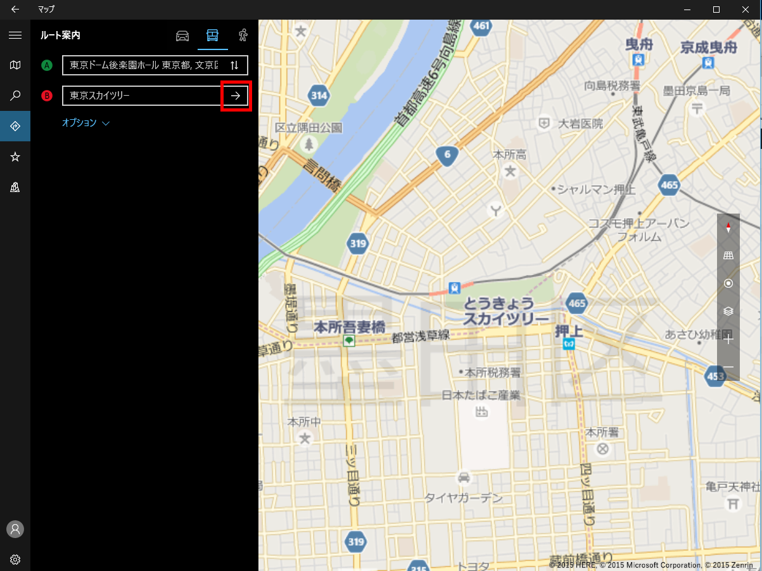Get directions with the arrow button
762x571 pixels.
(x=236, y=96)
